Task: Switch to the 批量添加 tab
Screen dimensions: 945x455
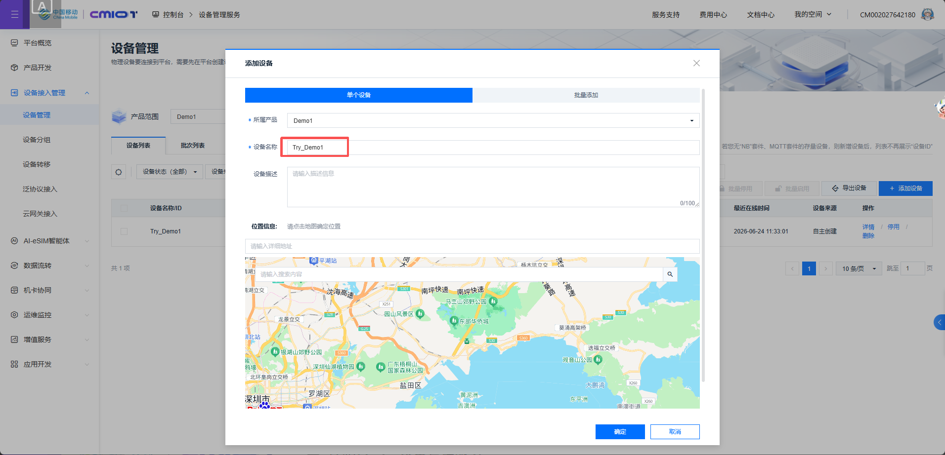Action: (586, 95)
